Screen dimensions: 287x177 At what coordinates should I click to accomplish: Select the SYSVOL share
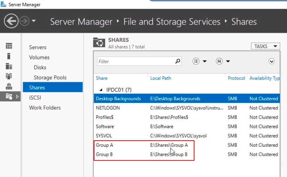104,136
